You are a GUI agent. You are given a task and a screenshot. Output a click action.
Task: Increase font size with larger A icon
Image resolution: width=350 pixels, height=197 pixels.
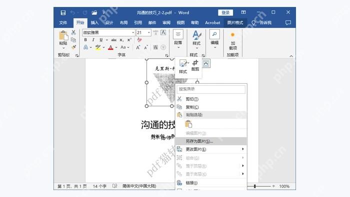tap(138, 47)
